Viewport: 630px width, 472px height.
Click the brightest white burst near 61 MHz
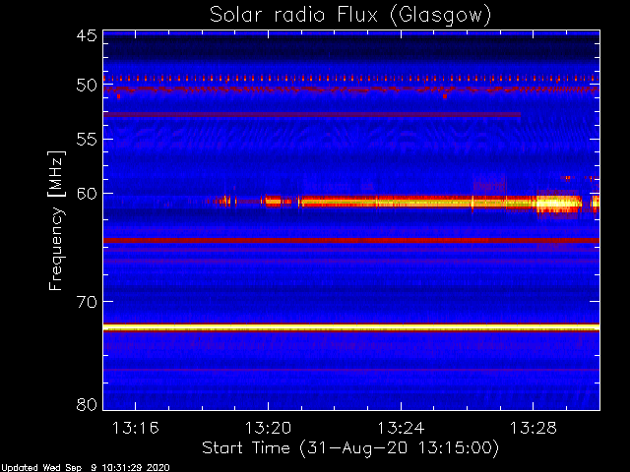(x=559, y=204)
